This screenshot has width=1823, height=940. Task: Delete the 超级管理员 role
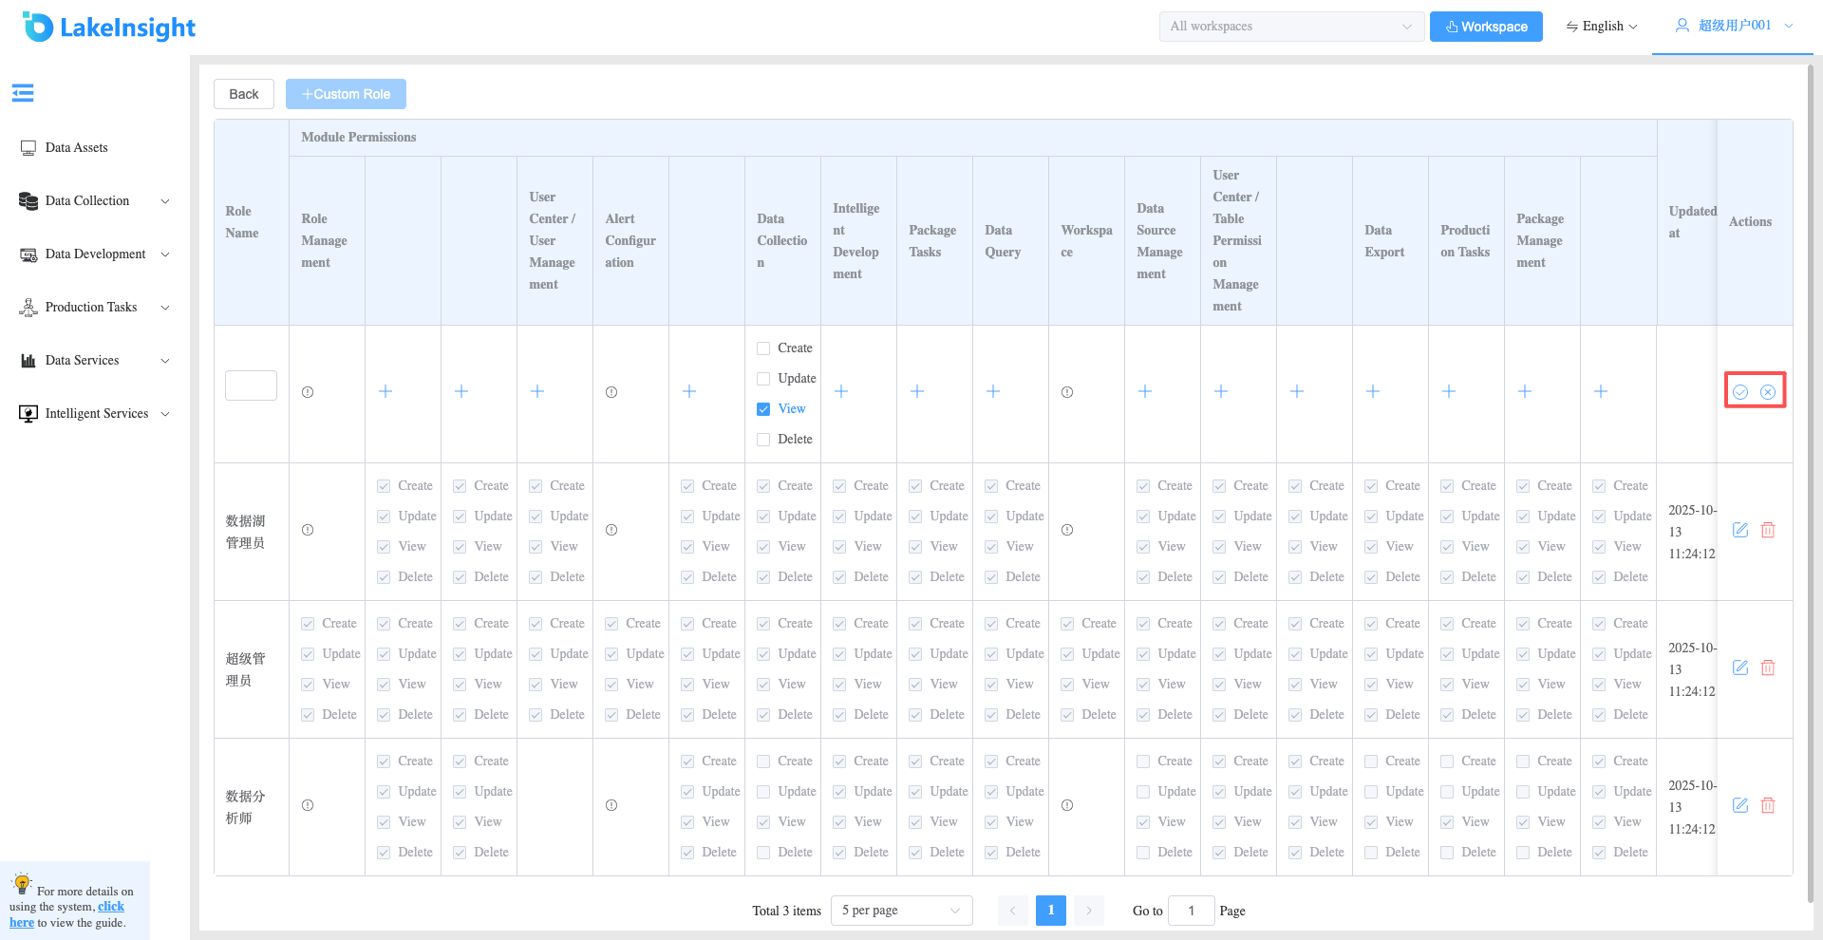coord(1768,667)
